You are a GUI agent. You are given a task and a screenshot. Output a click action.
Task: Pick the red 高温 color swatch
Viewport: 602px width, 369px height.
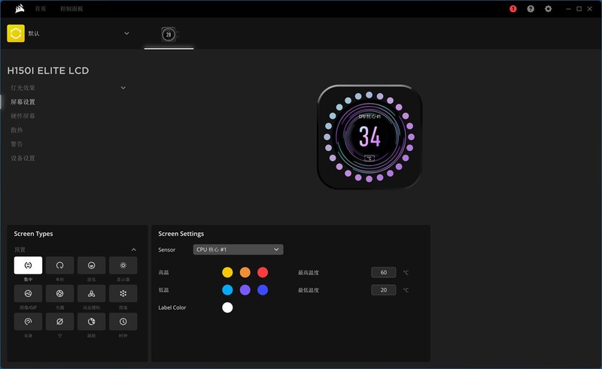tap(263, 272)
